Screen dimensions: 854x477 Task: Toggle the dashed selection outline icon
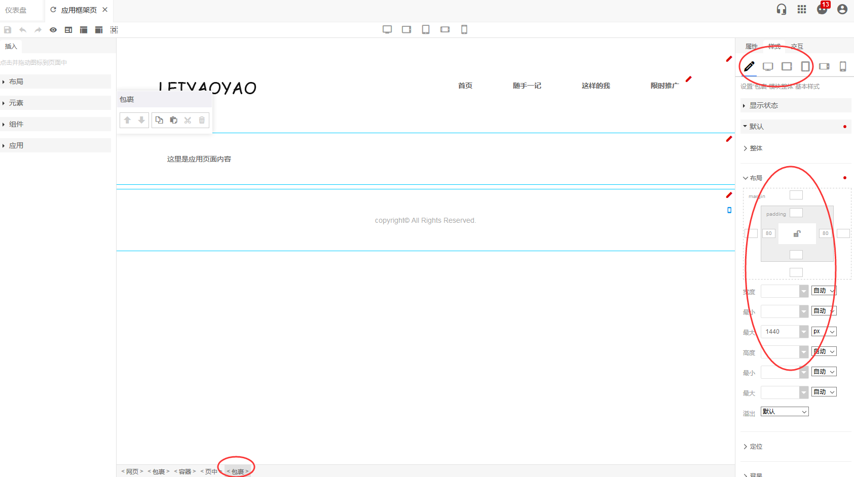114,30
